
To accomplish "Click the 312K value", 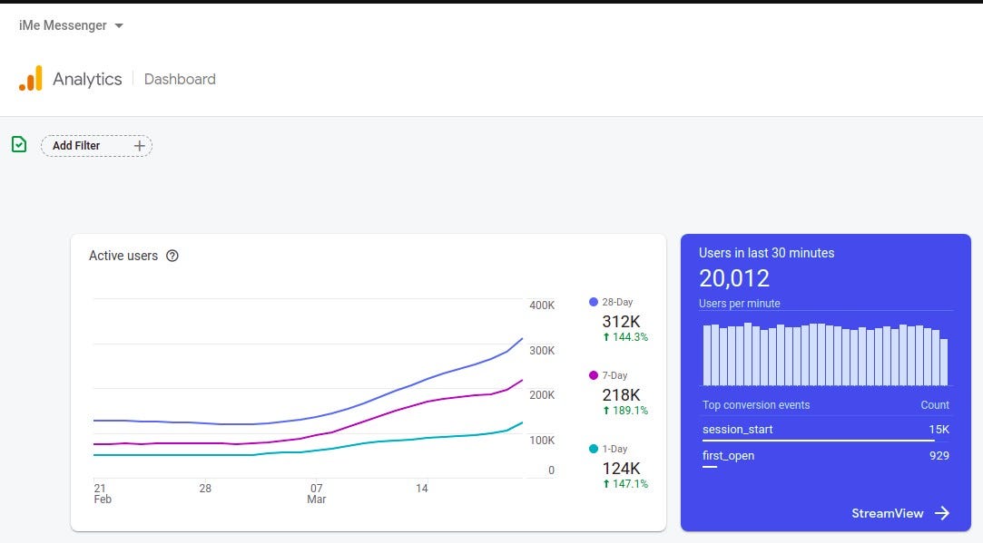I will tap(621, 321).
